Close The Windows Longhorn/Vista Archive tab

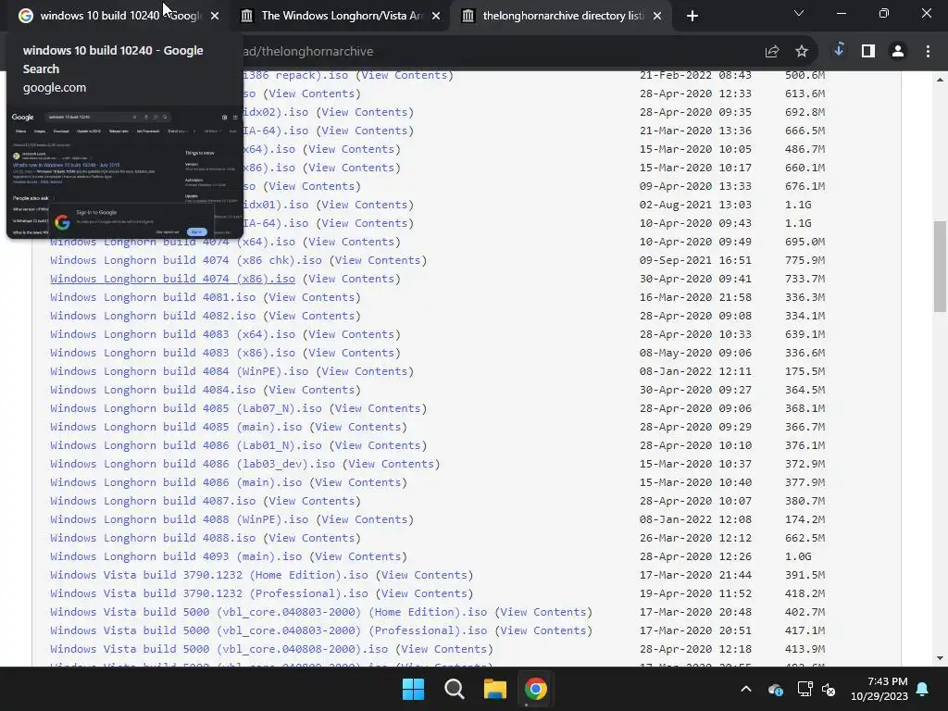coord(436,16)
